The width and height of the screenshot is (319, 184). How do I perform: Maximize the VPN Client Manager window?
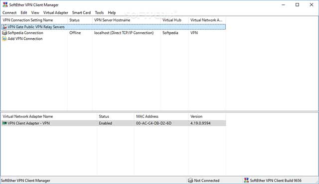(297, 4)
